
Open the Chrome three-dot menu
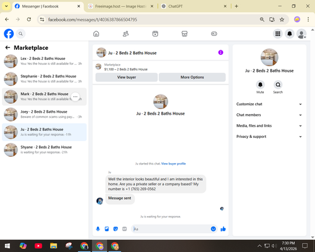pos(308,20)
